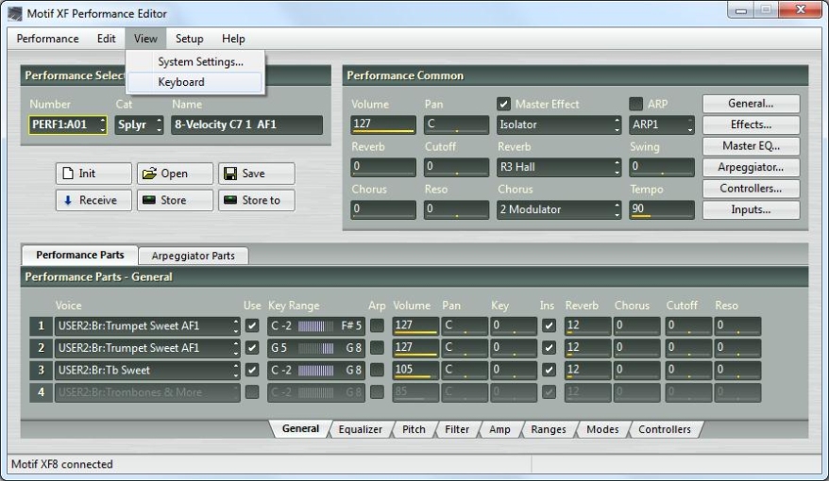Click the common Cutoff field
829x481 pixels.
(456, 167)
